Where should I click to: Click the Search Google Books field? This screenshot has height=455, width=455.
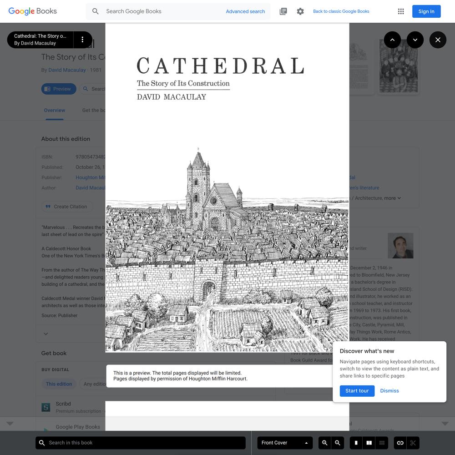click(162, 11)
